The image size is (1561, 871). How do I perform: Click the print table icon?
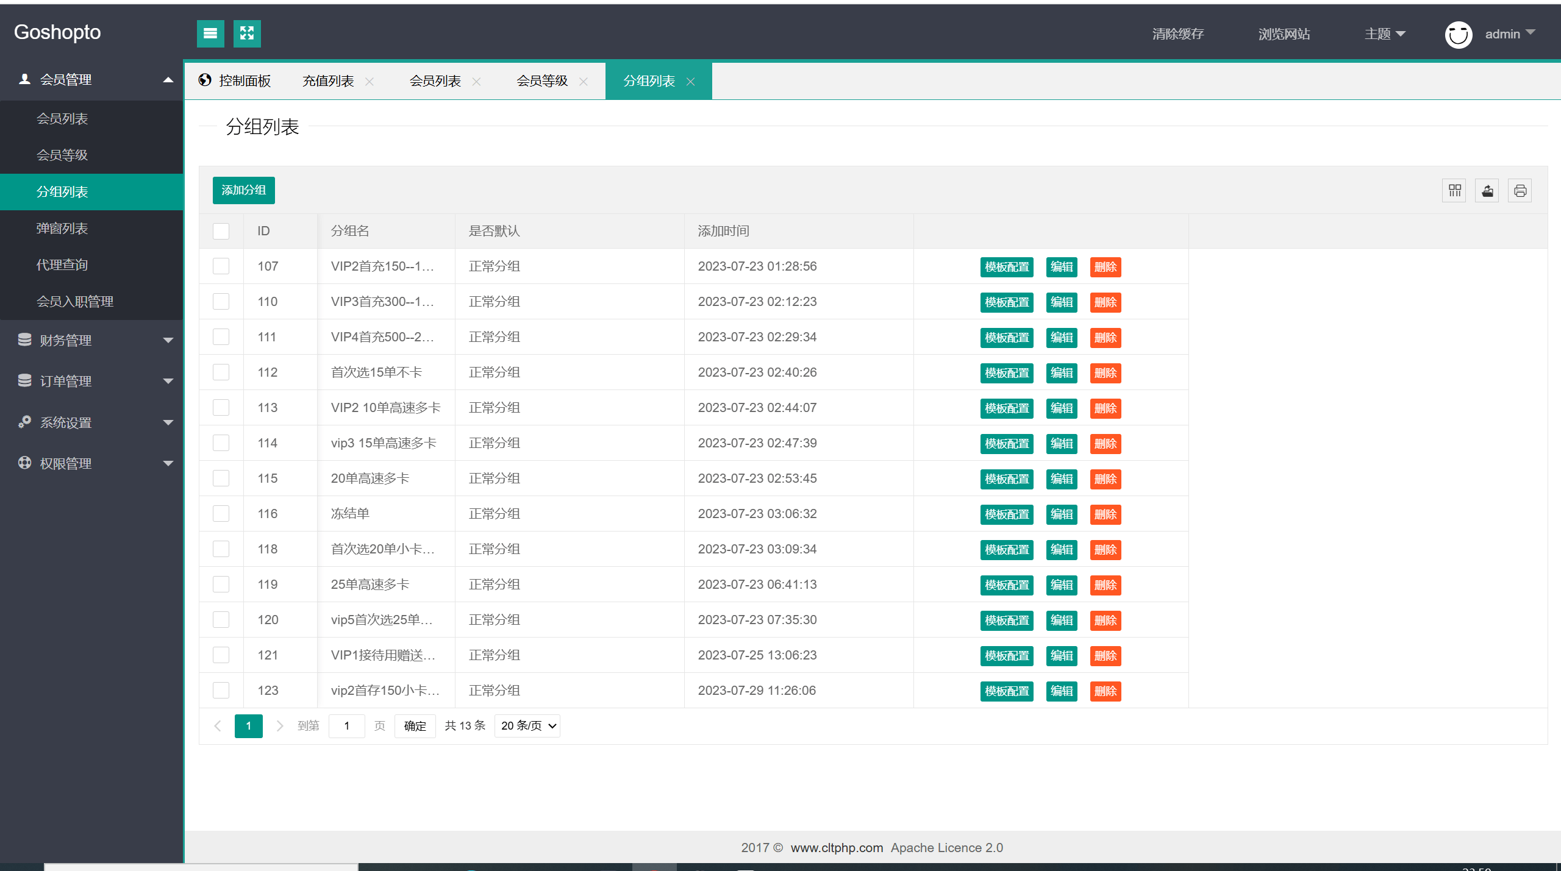[x=1520, y=191]
